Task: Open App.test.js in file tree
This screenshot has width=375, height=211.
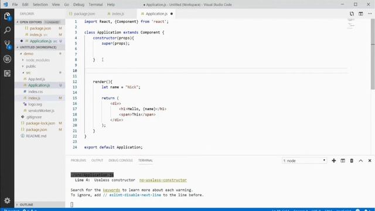Action: (36, 79)
